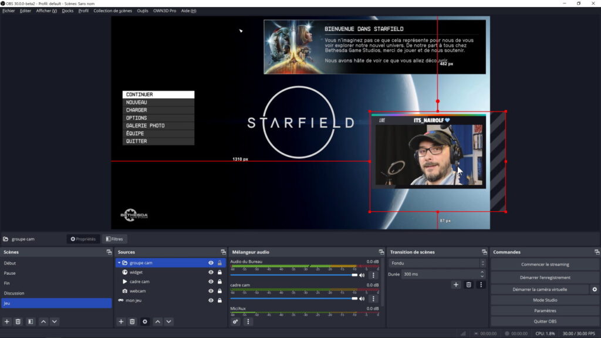Unlock the widget source

(x=221, y=272)
